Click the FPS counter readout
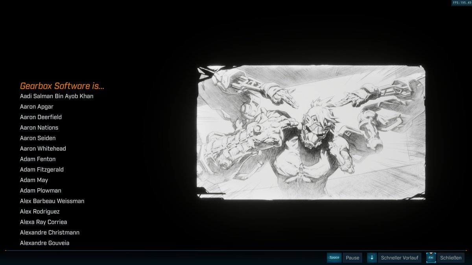This screenshot has width=472, height=265. [x=461, y=3]
